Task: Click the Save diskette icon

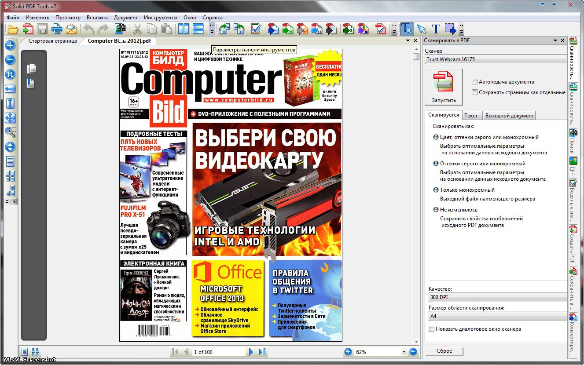Action: 42,29
